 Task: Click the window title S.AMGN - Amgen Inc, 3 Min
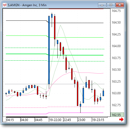(x=27, y=5)
